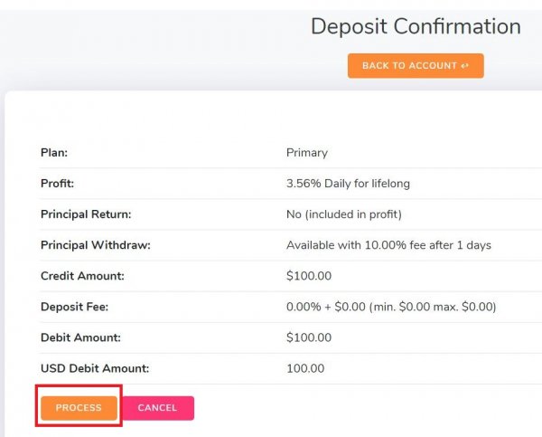Click the 3.56% Daily for lifelong text
542x437 pixels.
pos(348,184)
